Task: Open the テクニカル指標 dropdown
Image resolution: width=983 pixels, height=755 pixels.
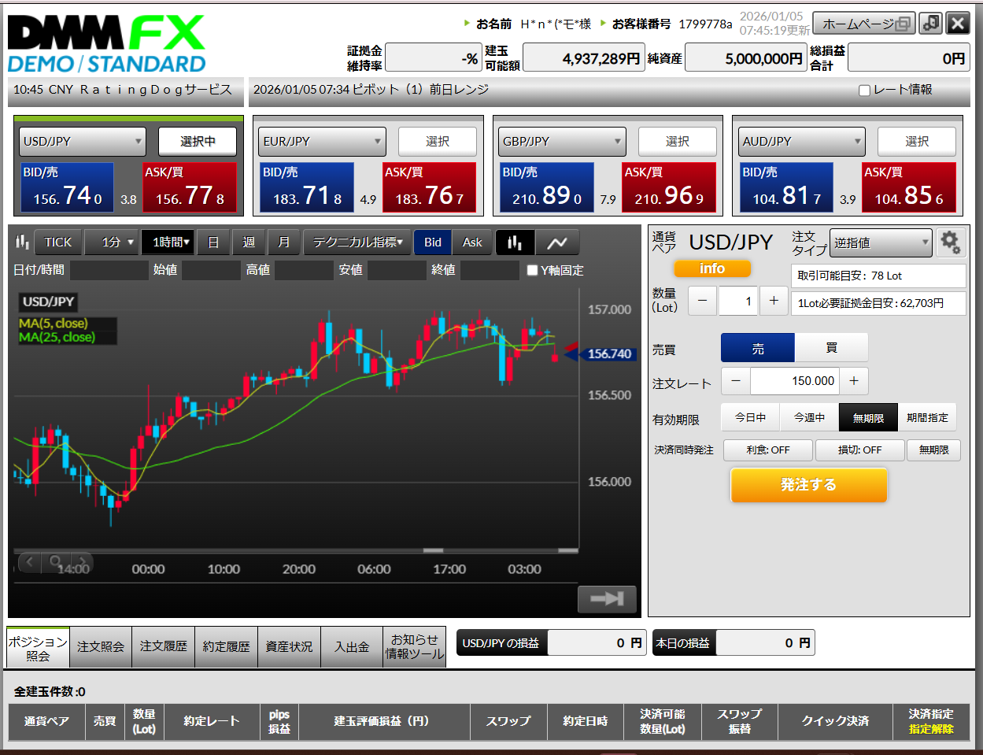Action: point(357,242)
